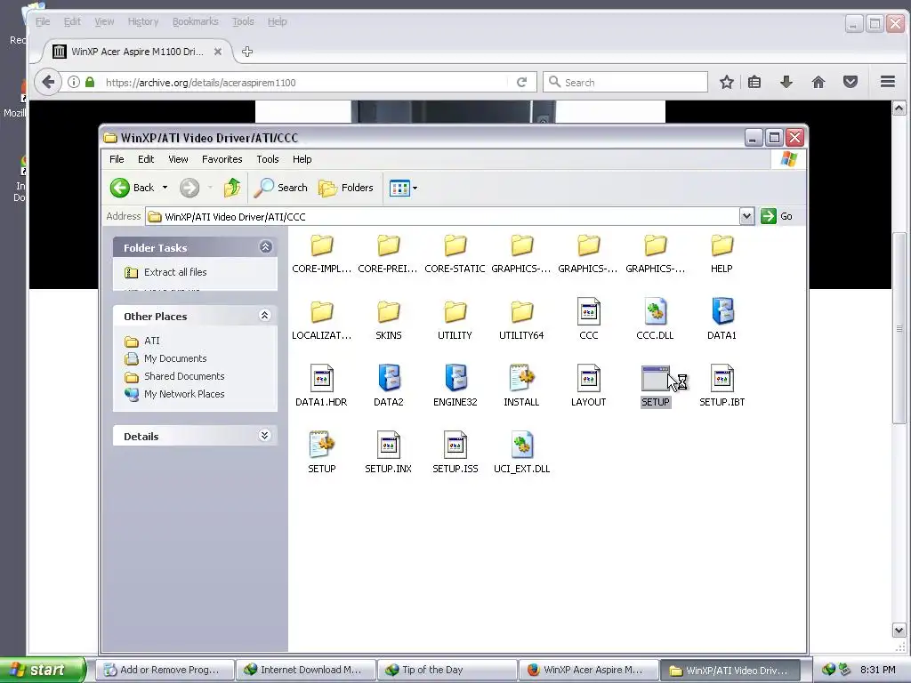Open the LOCALIZAT... folder
Viewport: 911px width, 683px height.
[321, 320]
